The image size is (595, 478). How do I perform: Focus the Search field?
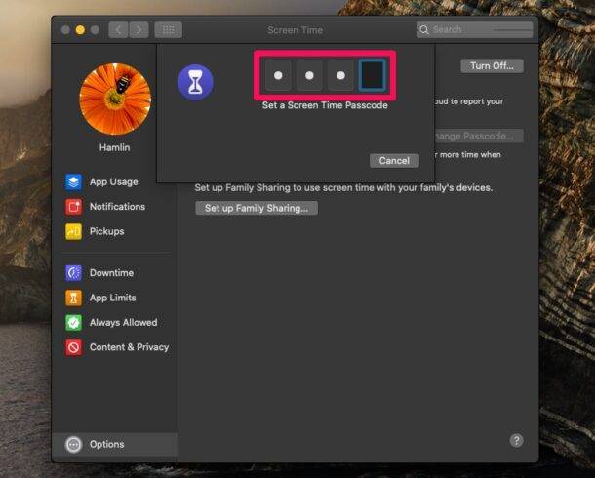(x=475, y=29)
